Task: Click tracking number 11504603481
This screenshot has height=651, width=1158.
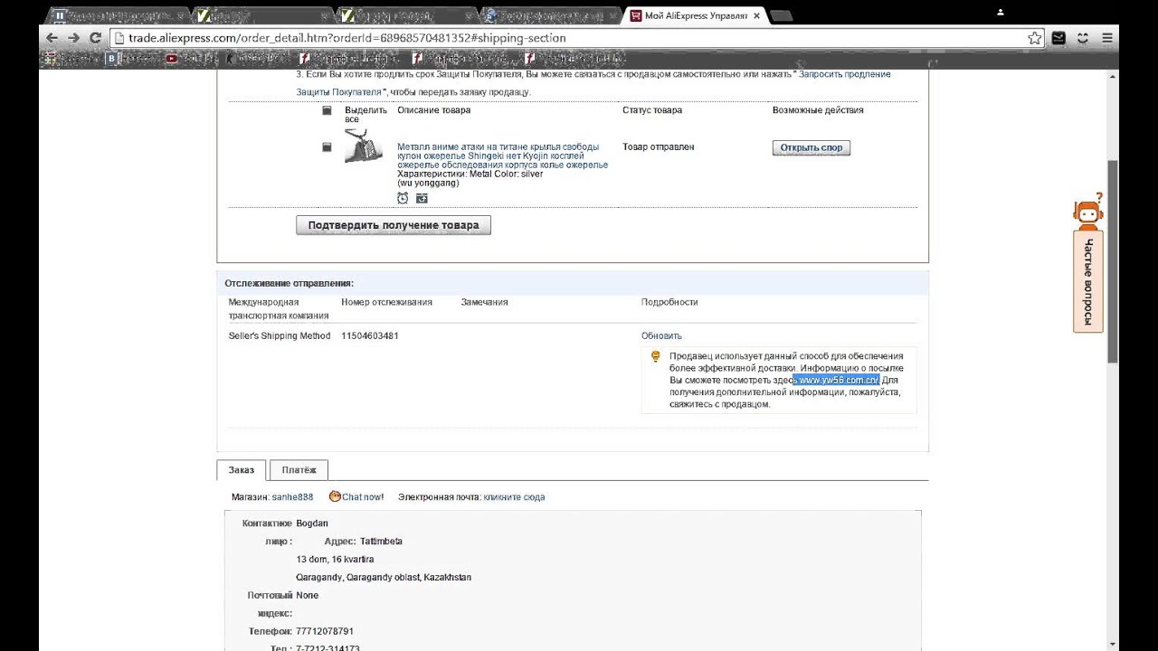Action: click(x=370, y=336)
